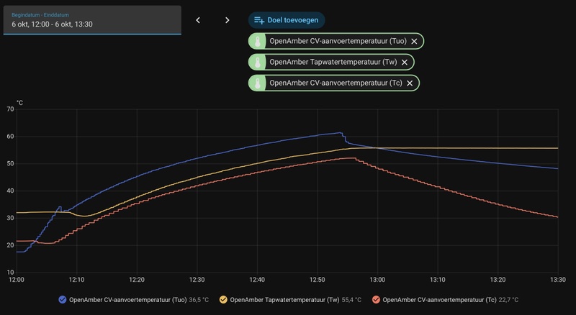This screenshot has width=576, height=315.
Task: Click the Doel toevoegen button
Action: pos(287,20)
